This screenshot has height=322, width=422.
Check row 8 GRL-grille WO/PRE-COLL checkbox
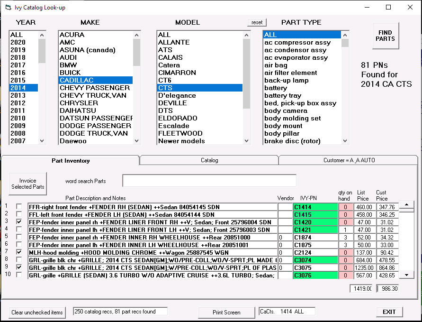(x=19, y=260)
